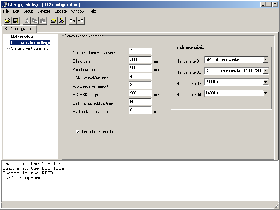Viewport: 280px width, 210px height.
Task: Click the telephone disconnect toolbar icon
Action: click(x=62, y=20)
